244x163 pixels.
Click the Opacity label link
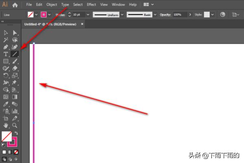tap(166, 14)
